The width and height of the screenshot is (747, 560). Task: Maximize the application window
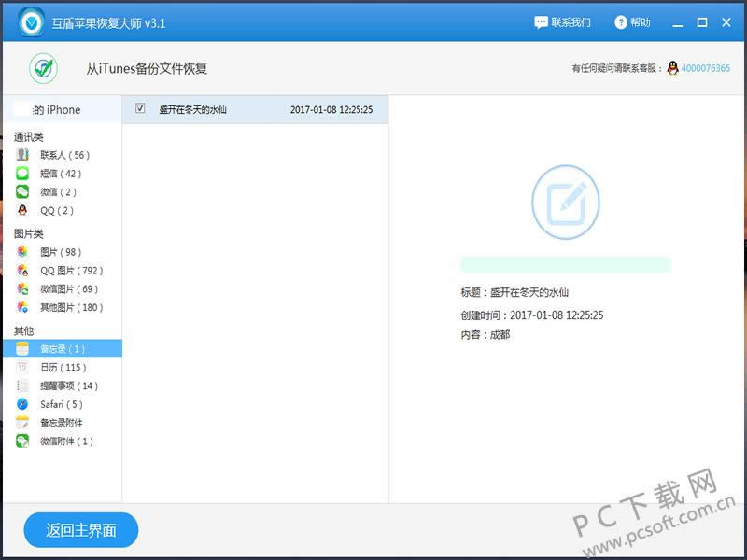tap(702, 22)
